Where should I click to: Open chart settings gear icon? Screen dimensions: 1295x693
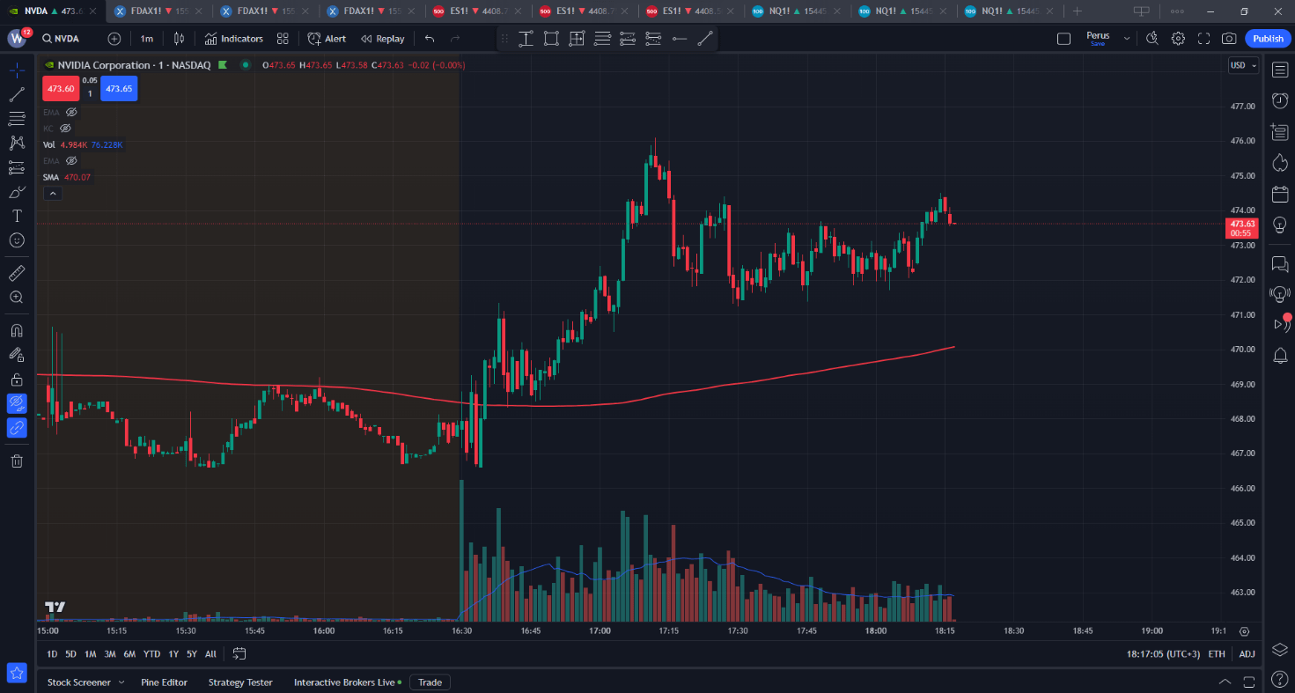[x=1178, y=39]
